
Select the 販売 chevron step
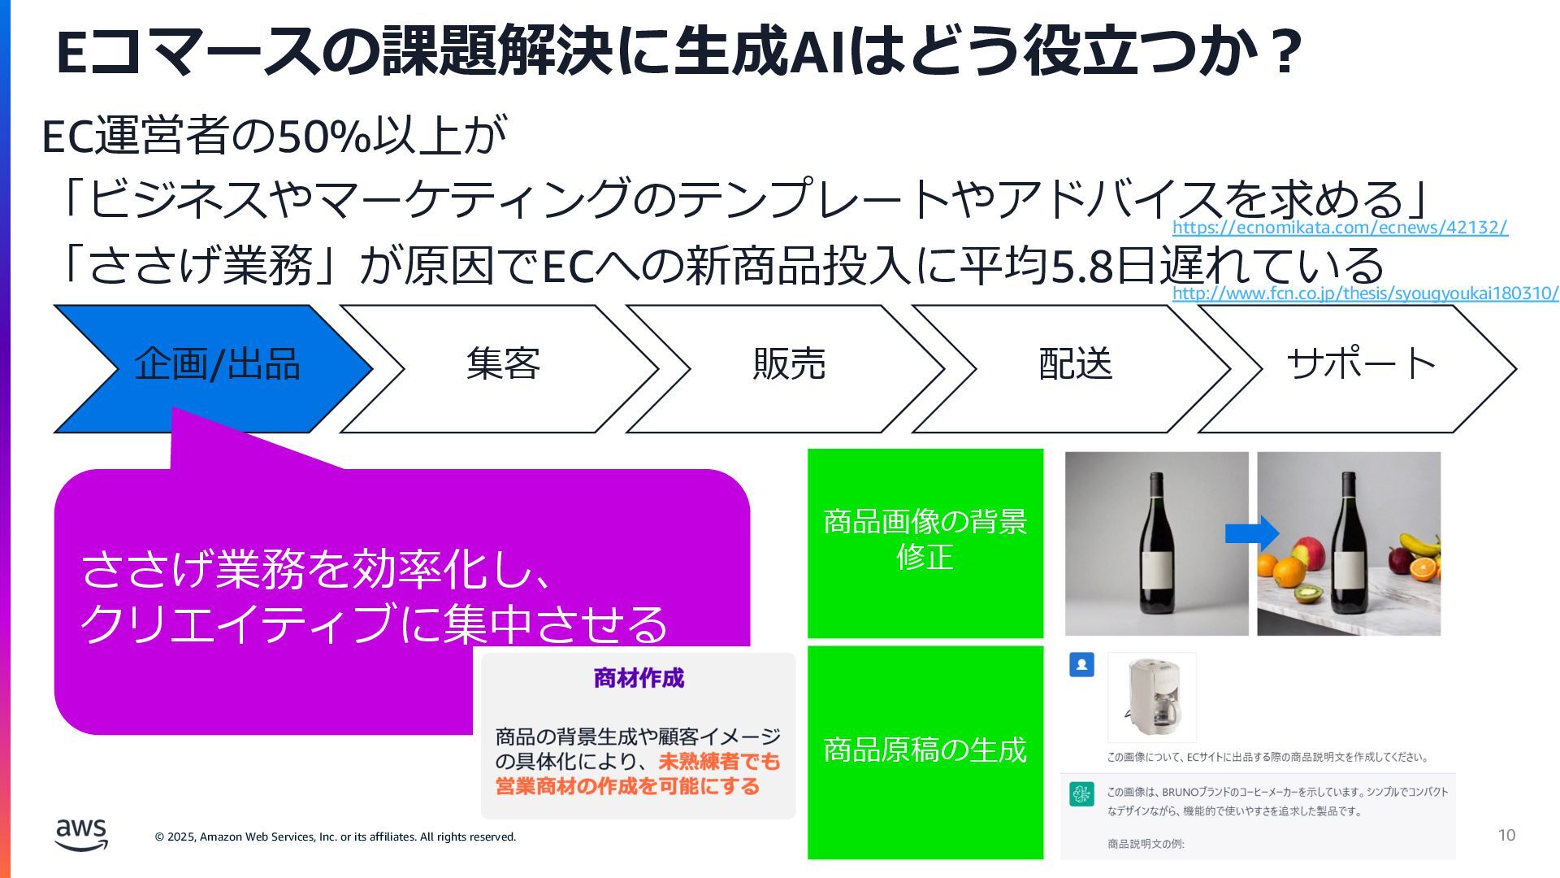786,368
